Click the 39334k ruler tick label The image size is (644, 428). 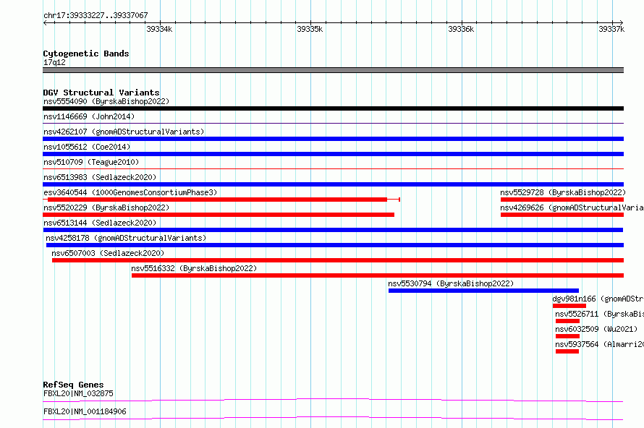pyautogui.click(x=159, y=29)
